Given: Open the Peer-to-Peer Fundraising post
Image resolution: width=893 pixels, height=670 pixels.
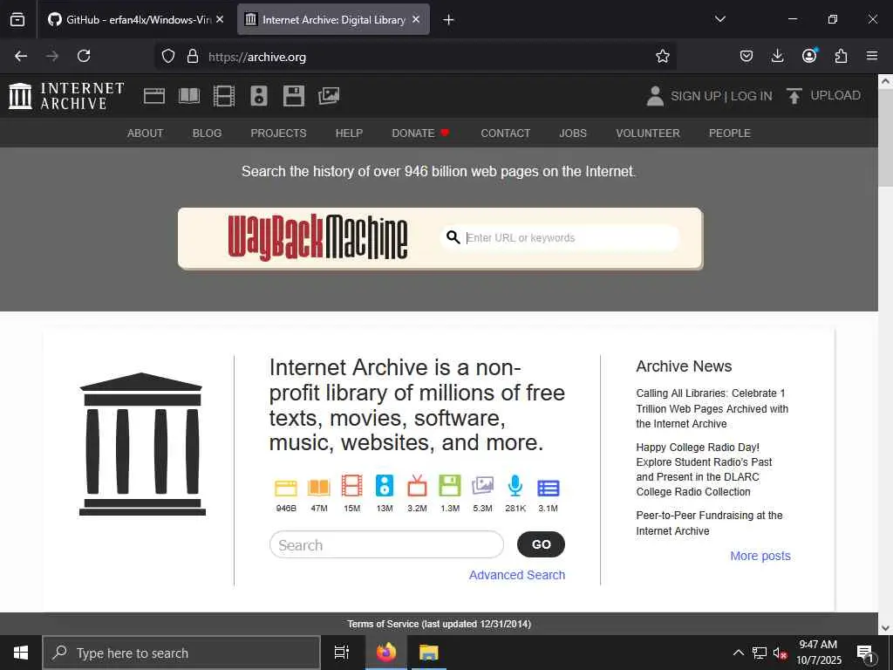Looking at the screenshot, I should pos(709,523).
